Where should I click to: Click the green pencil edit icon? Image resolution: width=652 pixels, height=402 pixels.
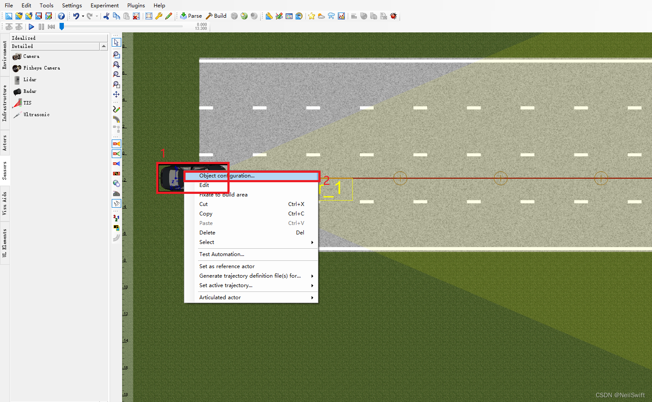[169, 16]
